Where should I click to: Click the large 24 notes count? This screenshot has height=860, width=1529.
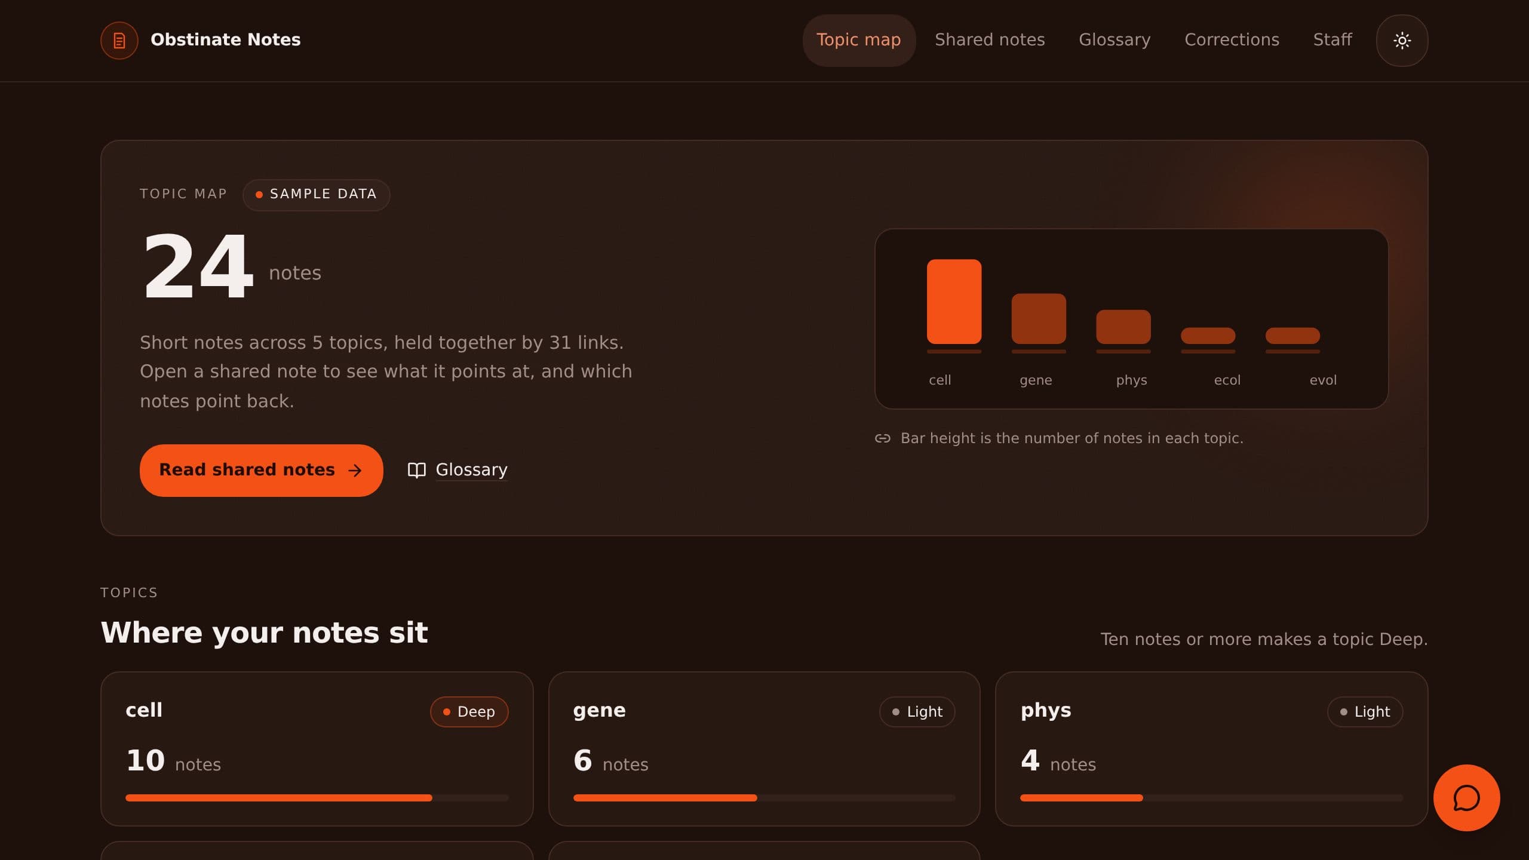[198, 266]
